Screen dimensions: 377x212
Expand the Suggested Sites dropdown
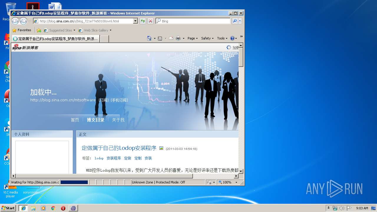(x=74, y=30)
